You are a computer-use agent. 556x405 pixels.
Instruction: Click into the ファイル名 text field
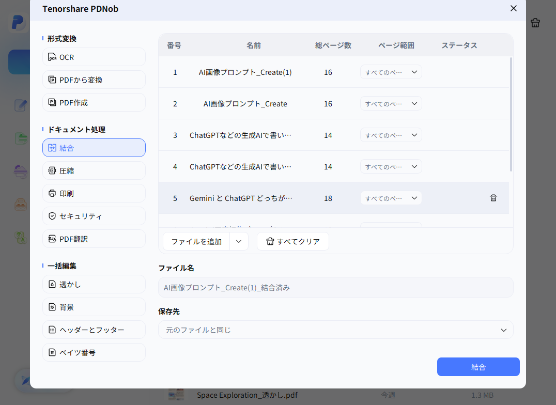(335, 287)
